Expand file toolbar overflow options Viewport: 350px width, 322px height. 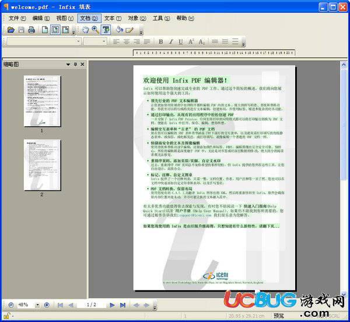pyautogui.click(x=74, y=31)
